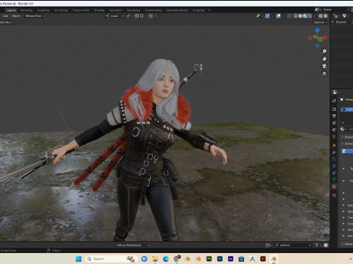Switch to solid viewport shading
This screenshot has height=264, width=353.
(x=300, y=16)
